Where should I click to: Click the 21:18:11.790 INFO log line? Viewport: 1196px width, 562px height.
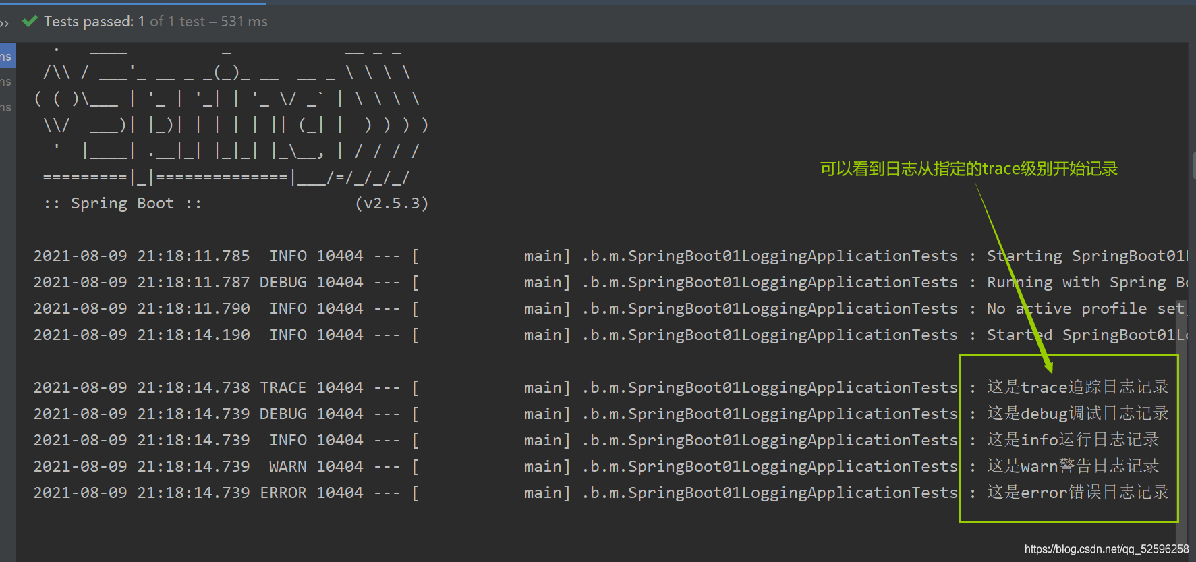coord(610,309)
